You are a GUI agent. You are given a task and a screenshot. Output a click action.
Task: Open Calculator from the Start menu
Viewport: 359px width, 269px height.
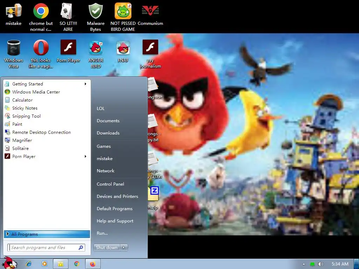click(x=47, y=100)
